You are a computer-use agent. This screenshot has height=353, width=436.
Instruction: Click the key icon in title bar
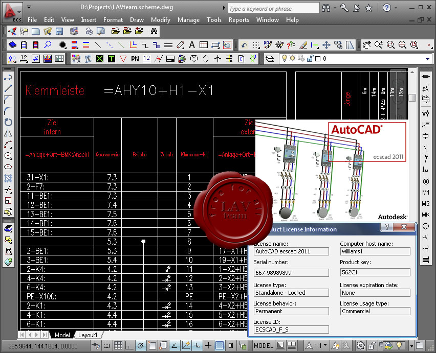click(344, 8)
